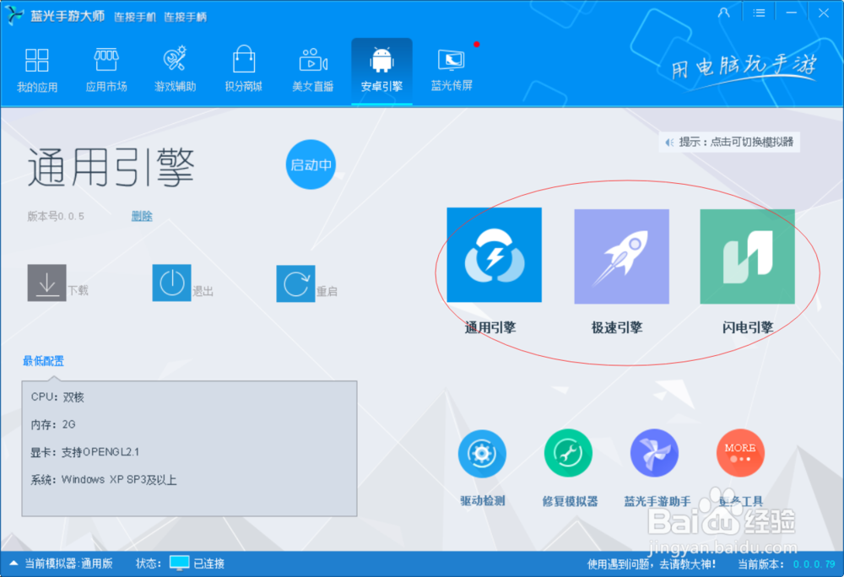Switch to 应用市场 tab
This screenshot has height=577, width=844.
(106, 71)
